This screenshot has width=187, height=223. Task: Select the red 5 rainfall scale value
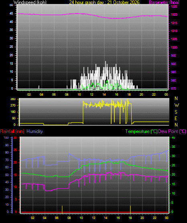(16, 200)
